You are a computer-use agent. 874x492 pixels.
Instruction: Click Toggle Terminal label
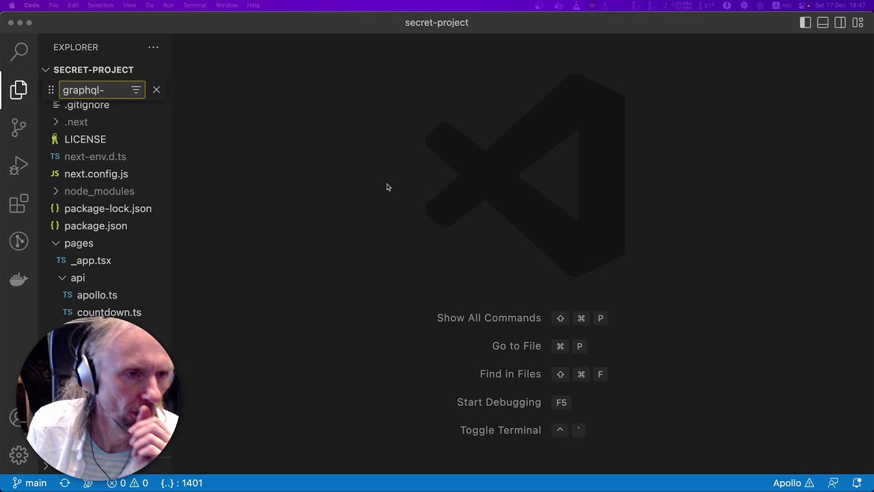(501, 430)
